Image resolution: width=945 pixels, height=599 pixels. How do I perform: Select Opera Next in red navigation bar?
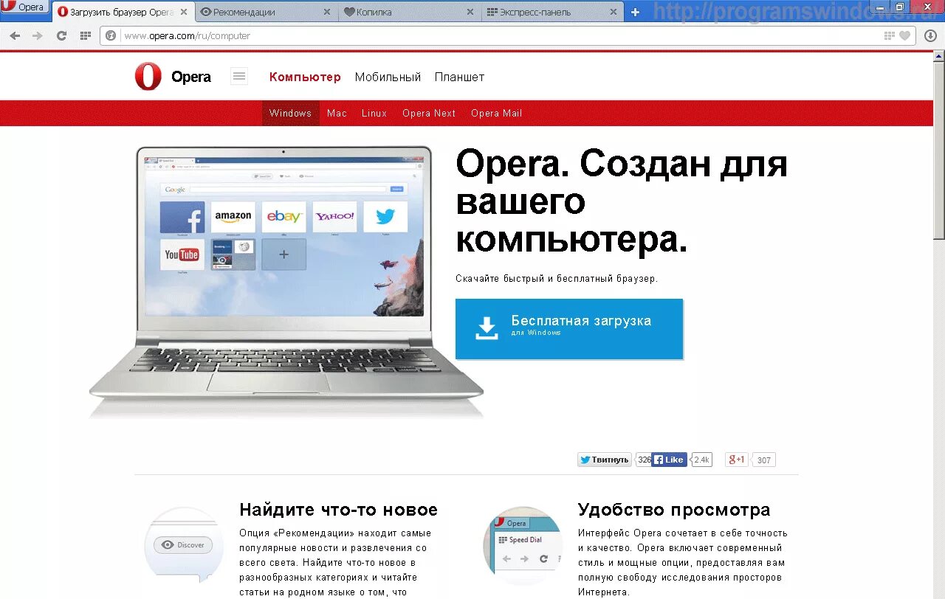(x=429, y=113)
